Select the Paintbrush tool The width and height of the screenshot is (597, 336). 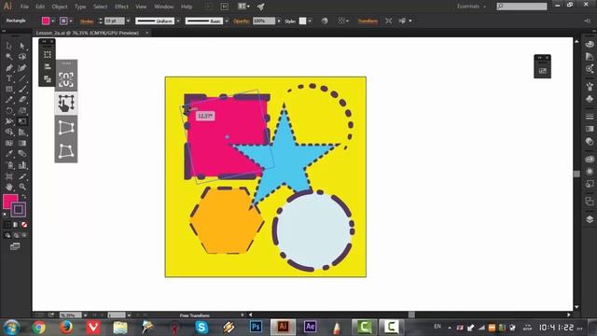[22, 90]
